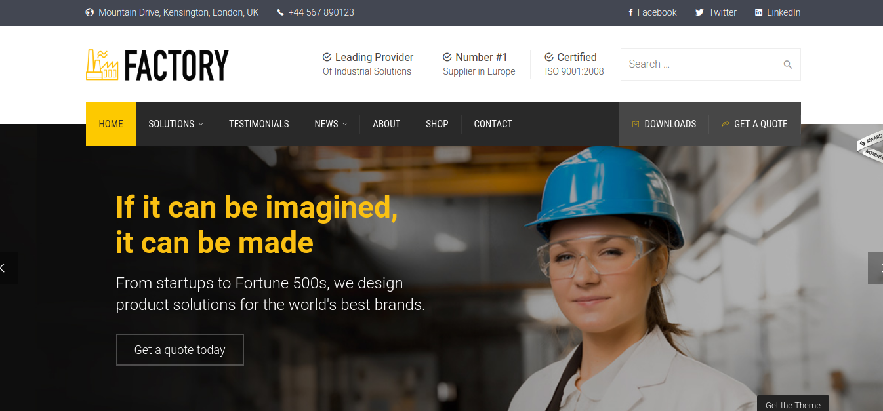Click the 'Get the Theme' button
The height and width of the screenshot is (411, 883).
pyautogui.click(x=792, y=404)
